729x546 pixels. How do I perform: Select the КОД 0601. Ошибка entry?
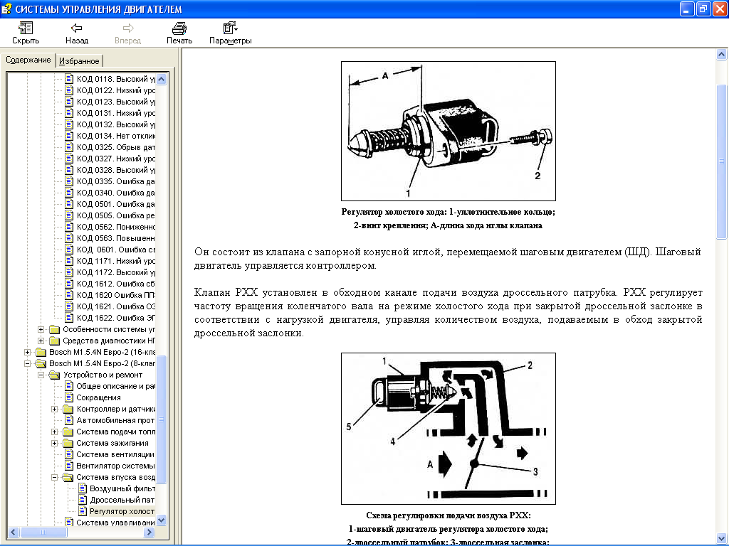(116, 250)
